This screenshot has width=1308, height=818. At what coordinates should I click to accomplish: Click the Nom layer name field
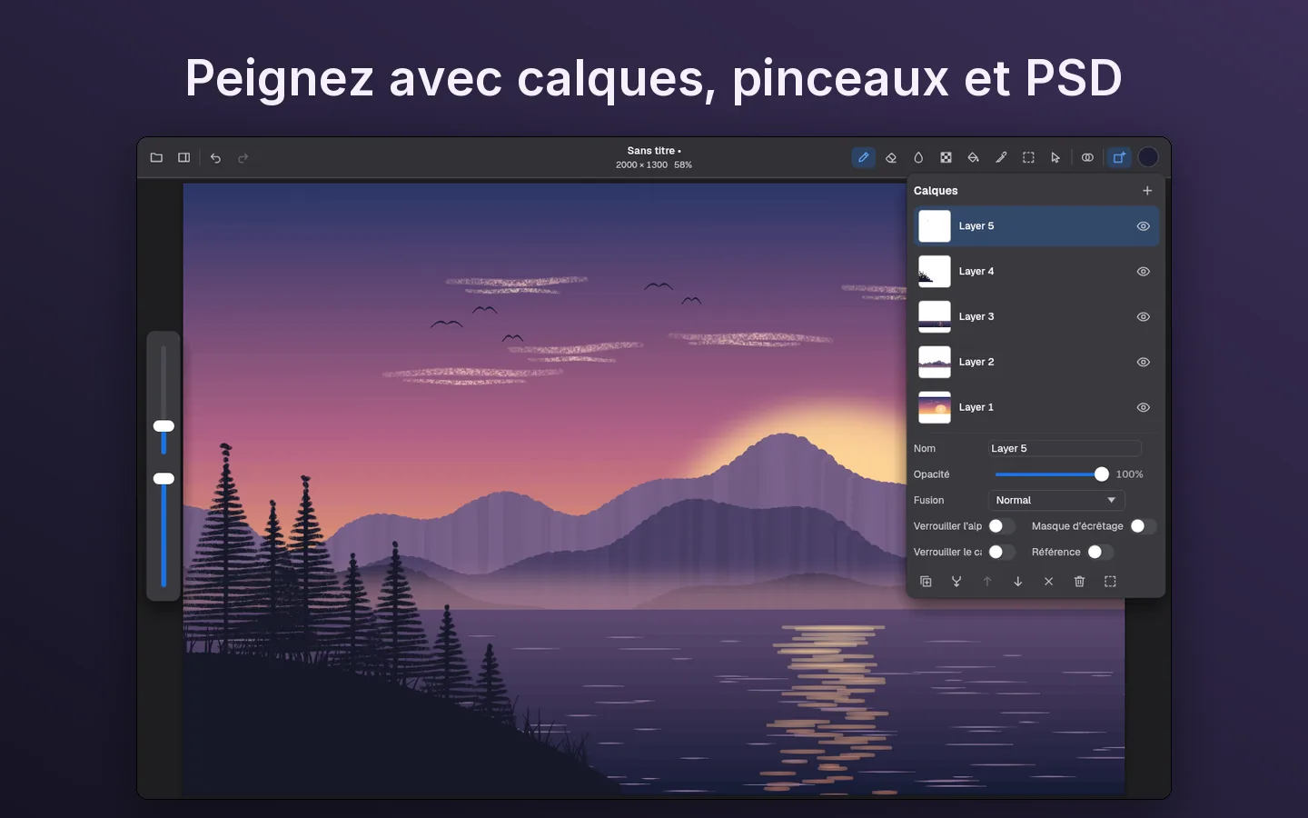[1065, 449]
